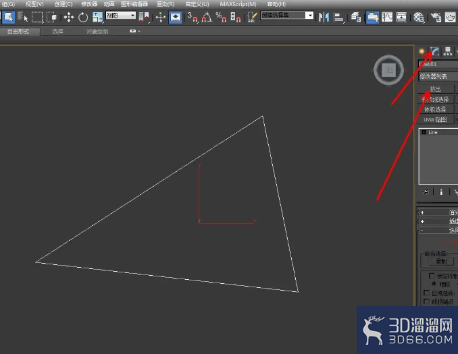Activate the Select and Rotate tool

83,17
